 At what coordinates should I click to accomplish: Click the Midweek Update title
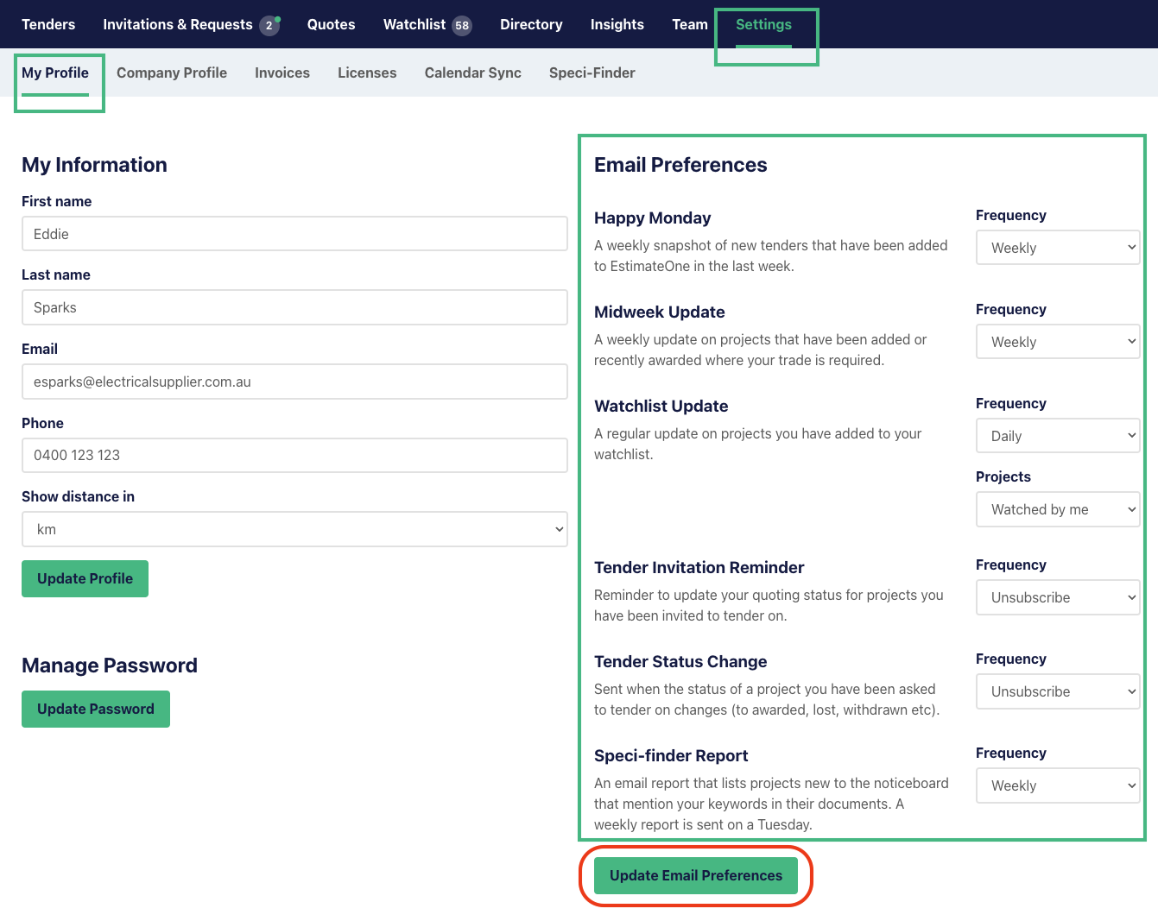pyautogui.click(x=660, y=312)
